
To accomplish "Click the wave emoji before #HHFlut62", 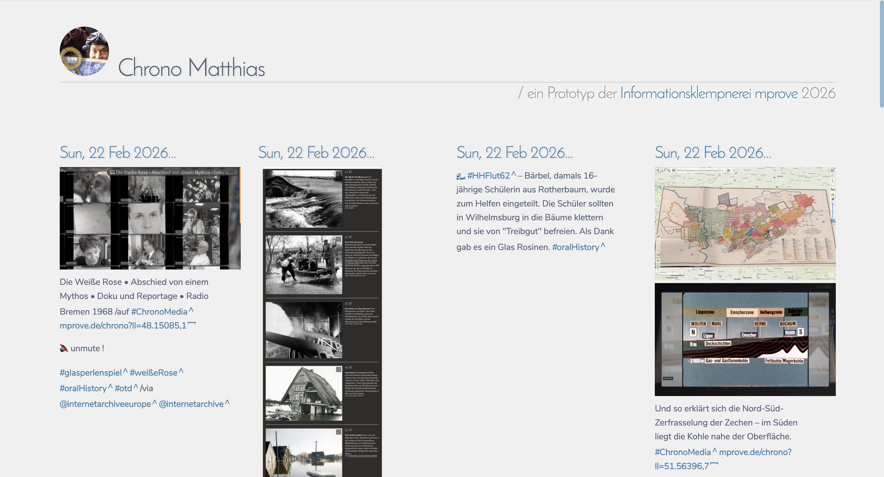I will click(x=461, y=176).
